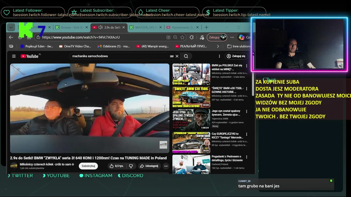Open browser settings three-dot menu
This screenshot has height=197, width=351.
[x=232, y=37]
